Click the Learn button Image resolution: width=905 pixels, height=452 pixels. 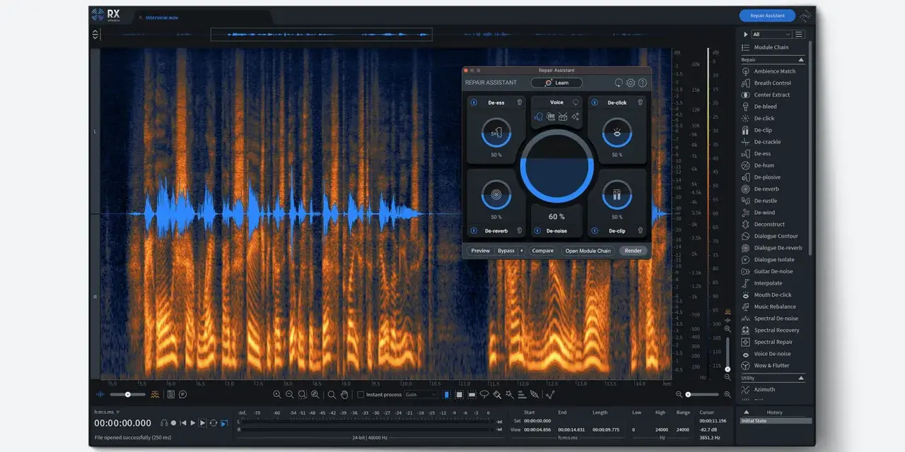point(556,83)
